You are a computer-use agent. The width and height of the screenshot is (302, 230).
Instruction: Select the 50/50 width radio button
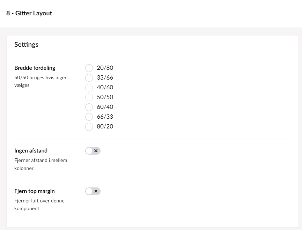[89, 97]
